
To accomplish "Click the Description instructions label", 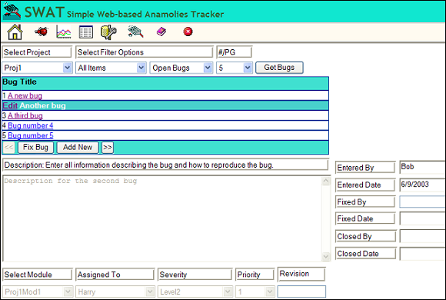I will point(165,165).
